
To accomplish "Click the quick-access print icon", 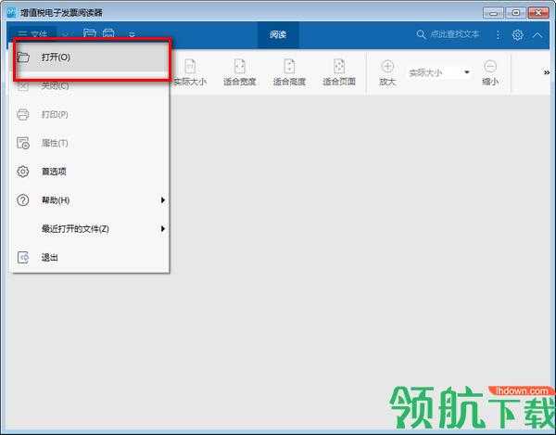I will tap(108, 33).
